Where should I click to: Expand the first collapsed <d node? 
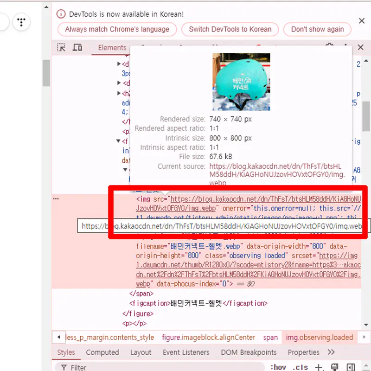[119, 64]
